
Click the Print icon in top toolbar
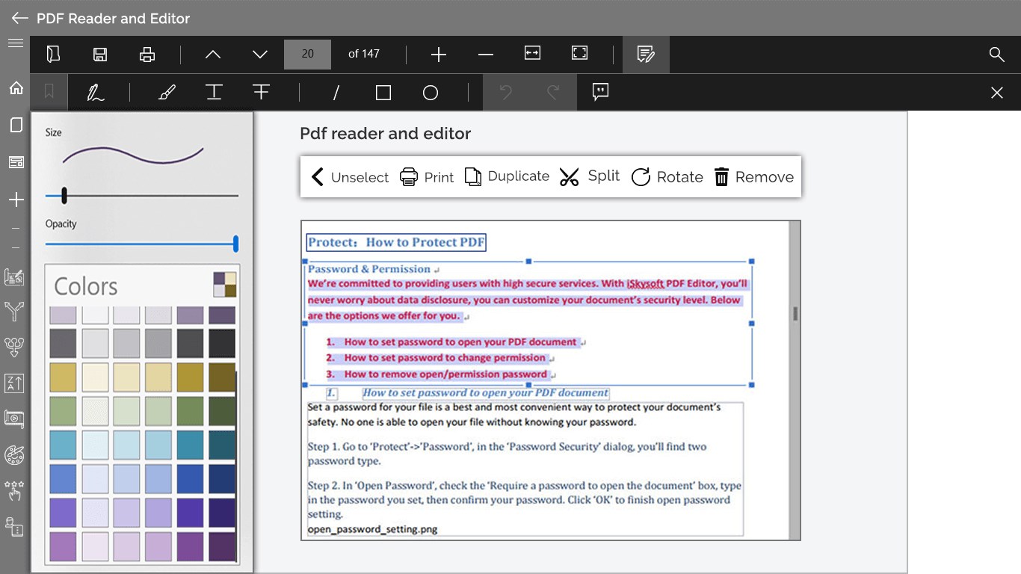[147, 54]
